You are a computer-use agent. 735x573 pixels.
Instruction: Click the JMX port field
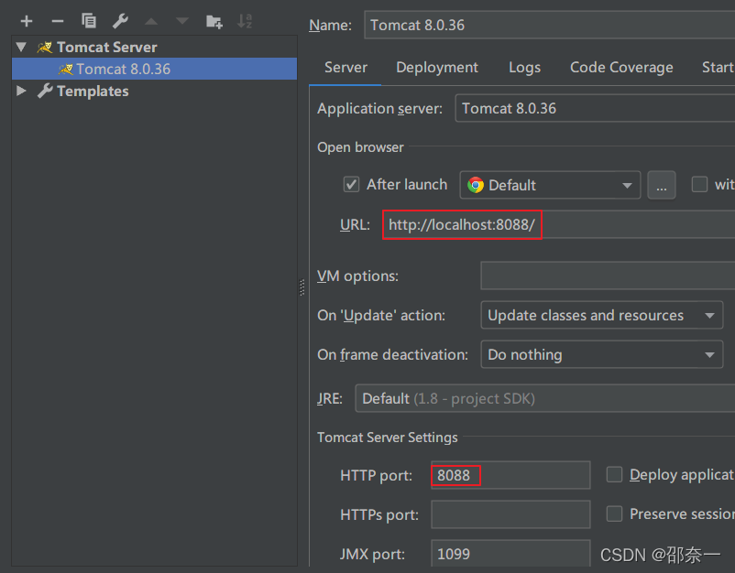pos(510,554)
